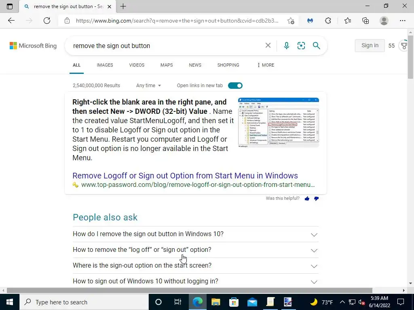Switch to the VIDEOS tab

pos(137,65)
